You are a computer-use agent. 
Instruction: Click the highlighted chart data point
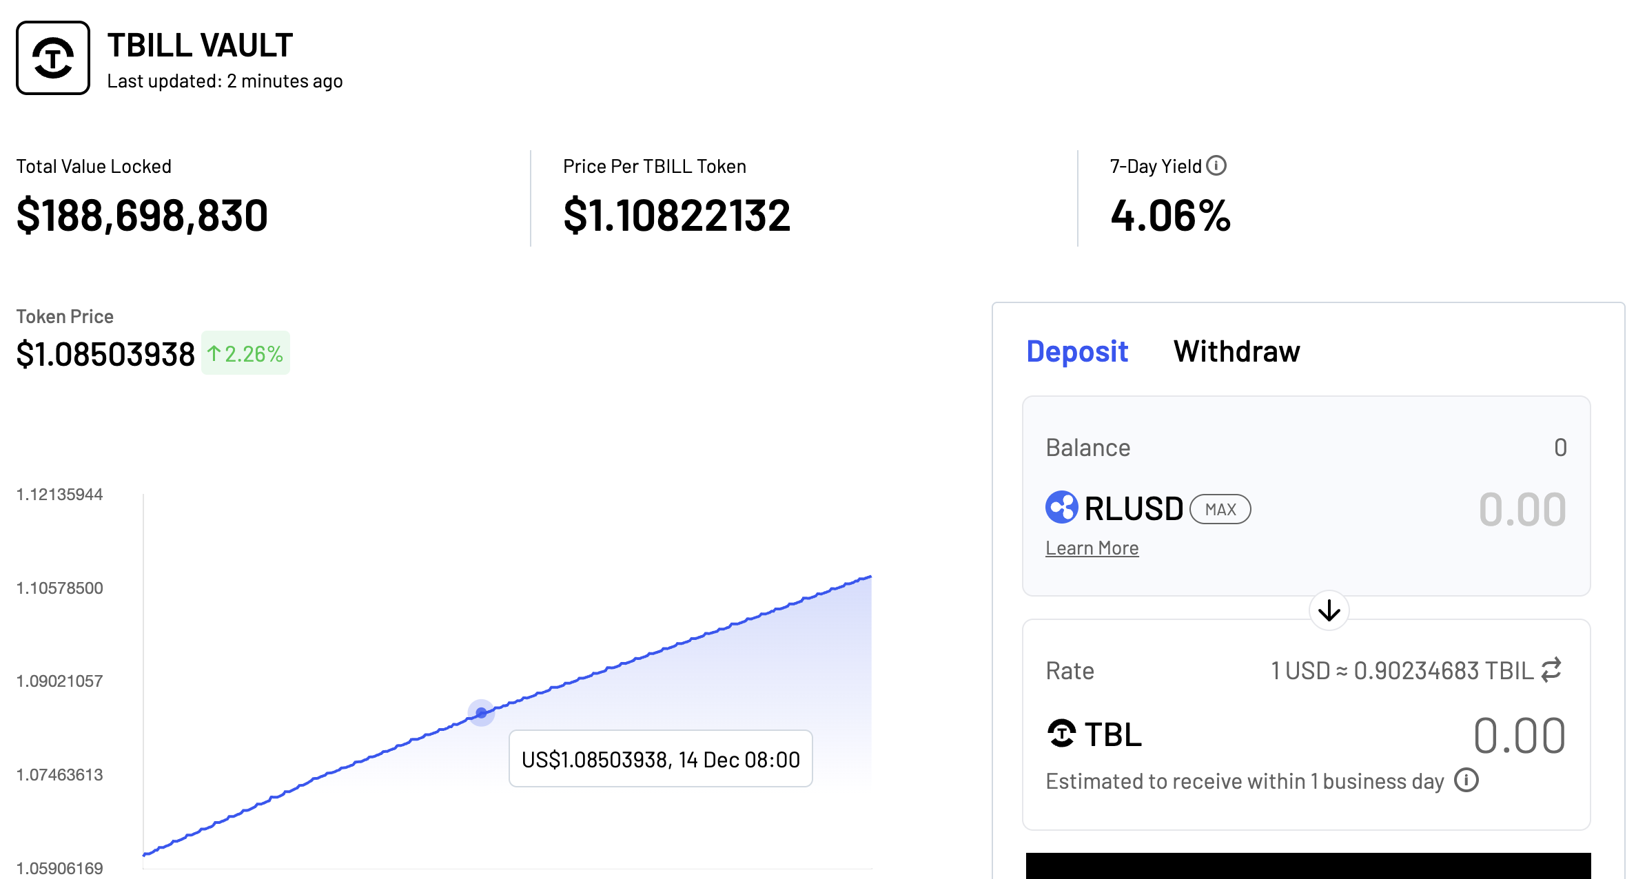pos(481,712)
